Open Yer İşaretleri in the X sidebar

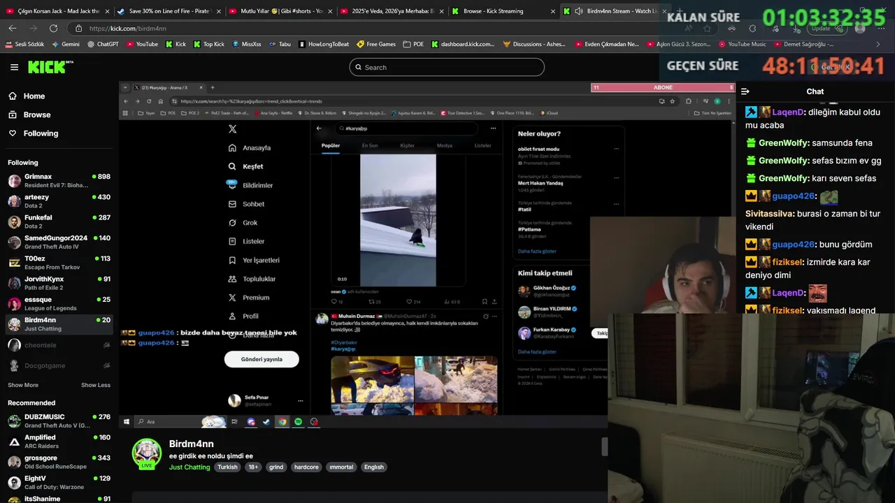pyautogui.click(x=254, y=260)
